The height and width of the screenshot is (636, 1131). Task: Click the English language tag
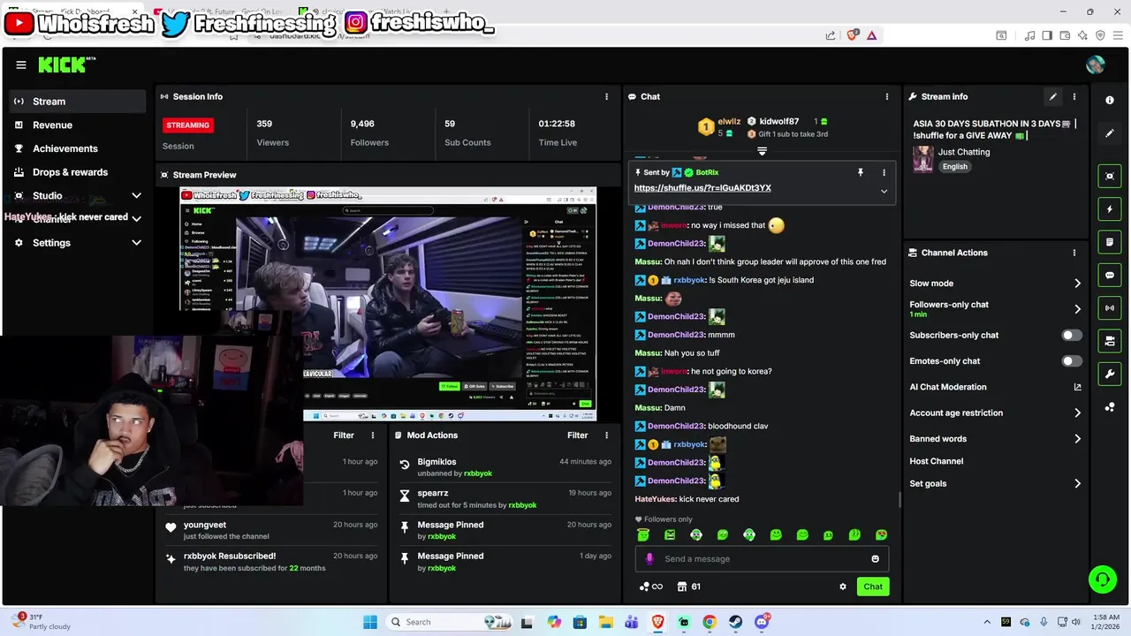(x=954, y=167)
